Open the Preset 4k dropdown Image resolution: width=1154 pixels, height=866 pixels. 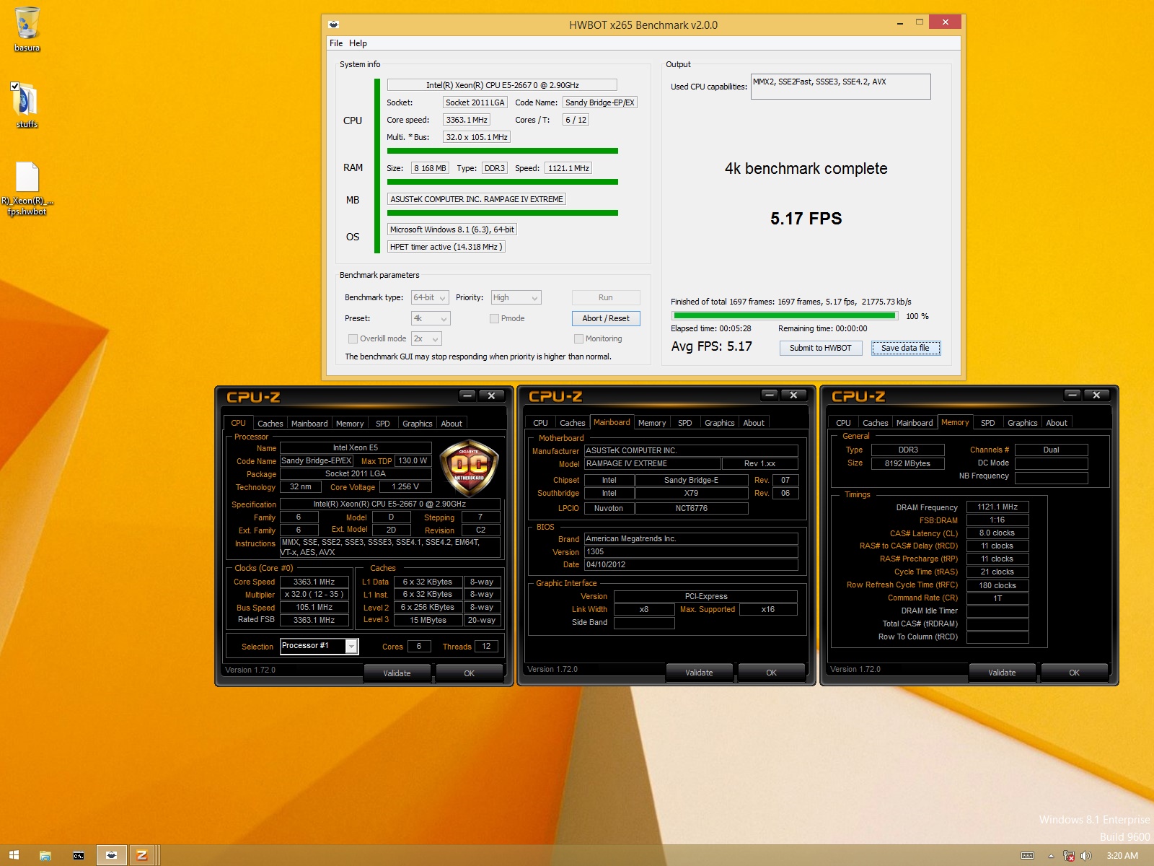[x=431, y=318]
